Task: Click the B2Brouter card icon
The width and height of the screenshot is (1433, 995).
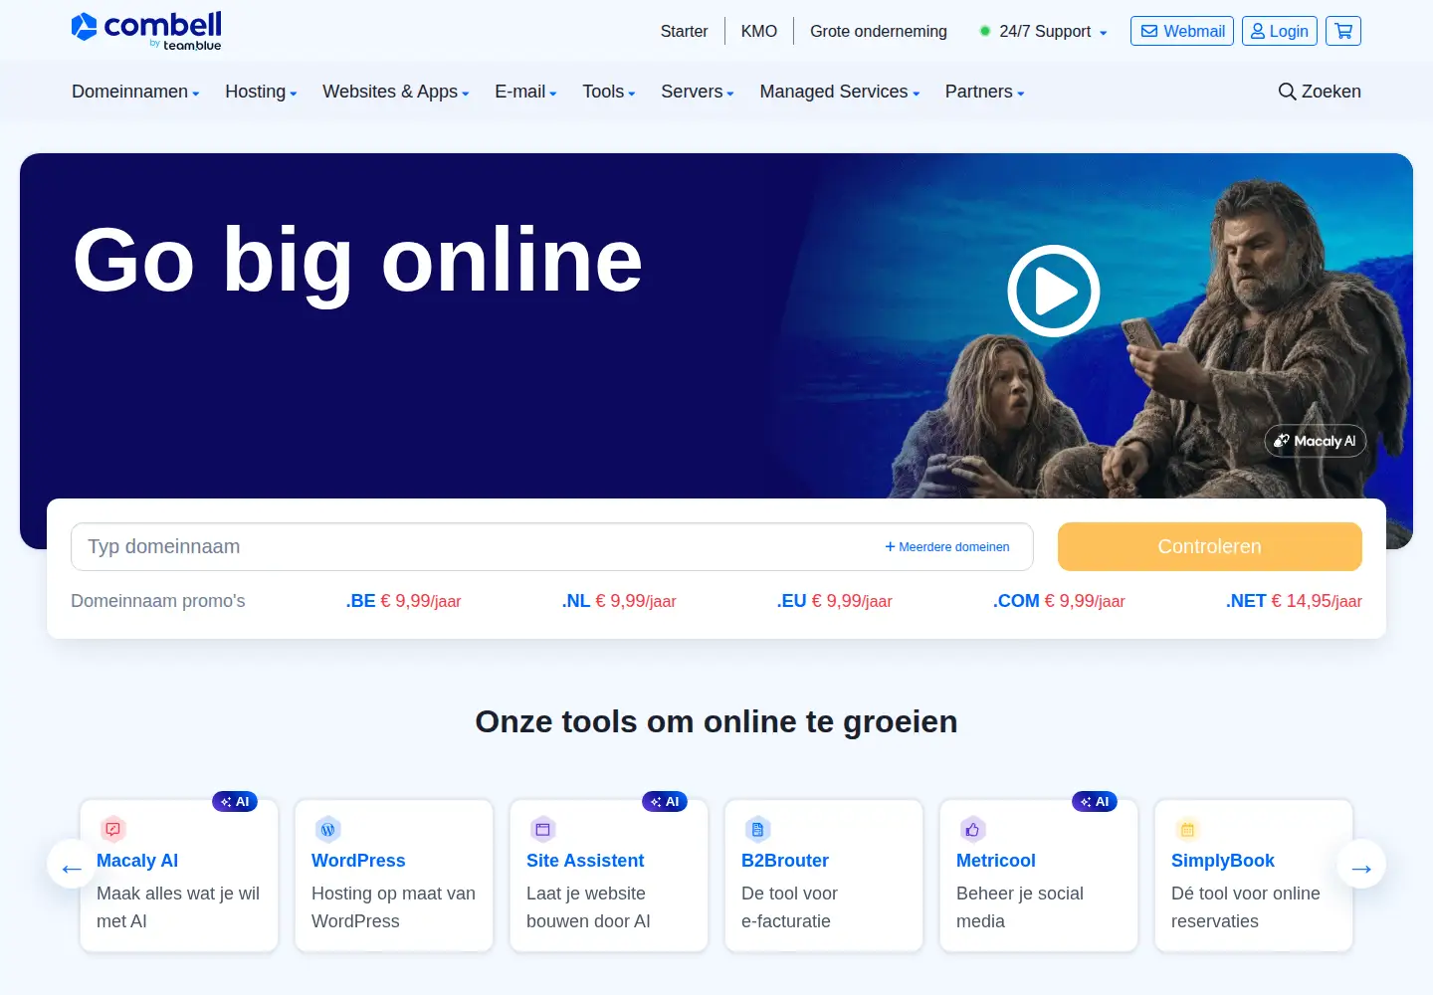Action: 757,829
